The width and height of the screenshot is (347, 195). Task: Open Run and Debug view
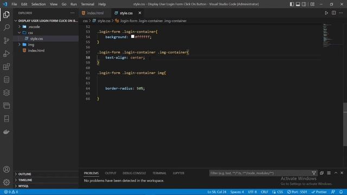point(7,54)
